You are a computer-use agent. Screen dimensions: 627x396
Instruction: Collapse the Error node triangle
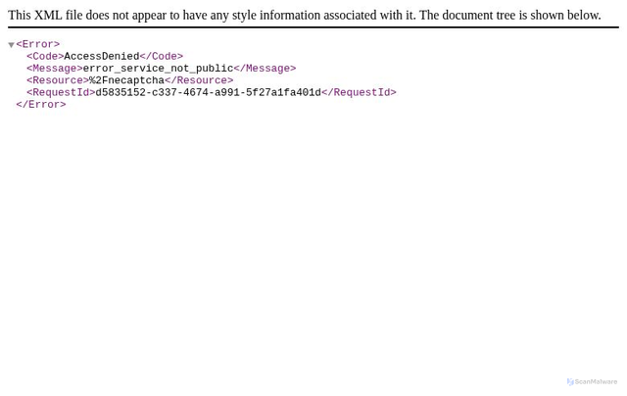pyautogui.click(x=11, y=45)
